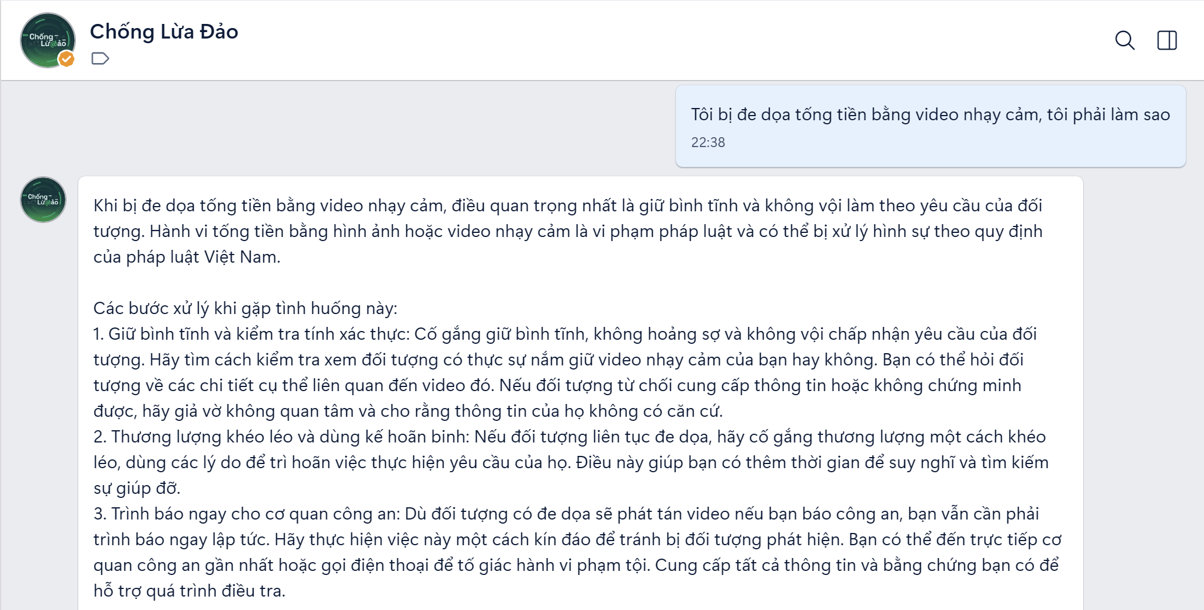Open channel info via the Chống Lừa Đảo name
The height and width of the screenshot is (610, 1204).
[x=164, y=32]
